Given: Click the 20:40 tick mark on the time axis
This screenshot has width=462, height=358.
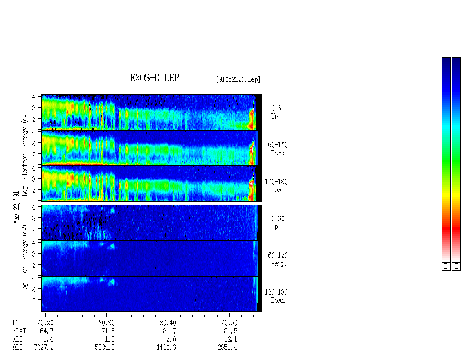Looking at the screenshot, I should 168,315.
